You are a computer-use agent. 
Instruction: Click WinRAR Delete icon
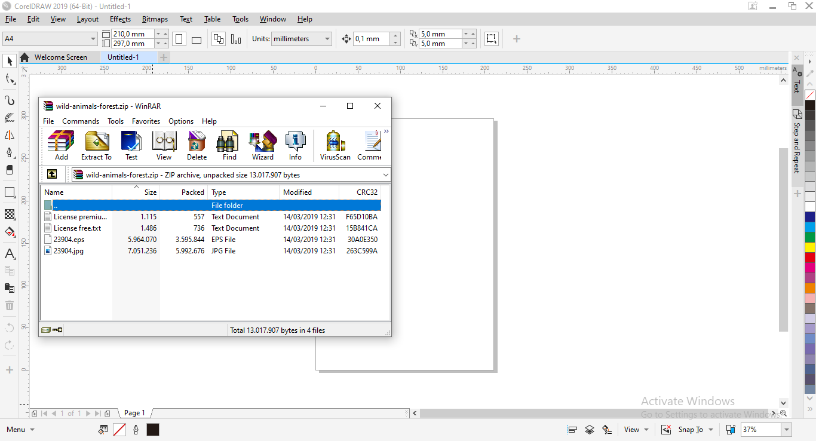coord(197,146)
